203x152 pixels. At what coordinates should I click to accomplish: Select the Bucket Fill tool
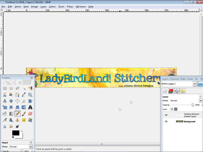[5, 114]
